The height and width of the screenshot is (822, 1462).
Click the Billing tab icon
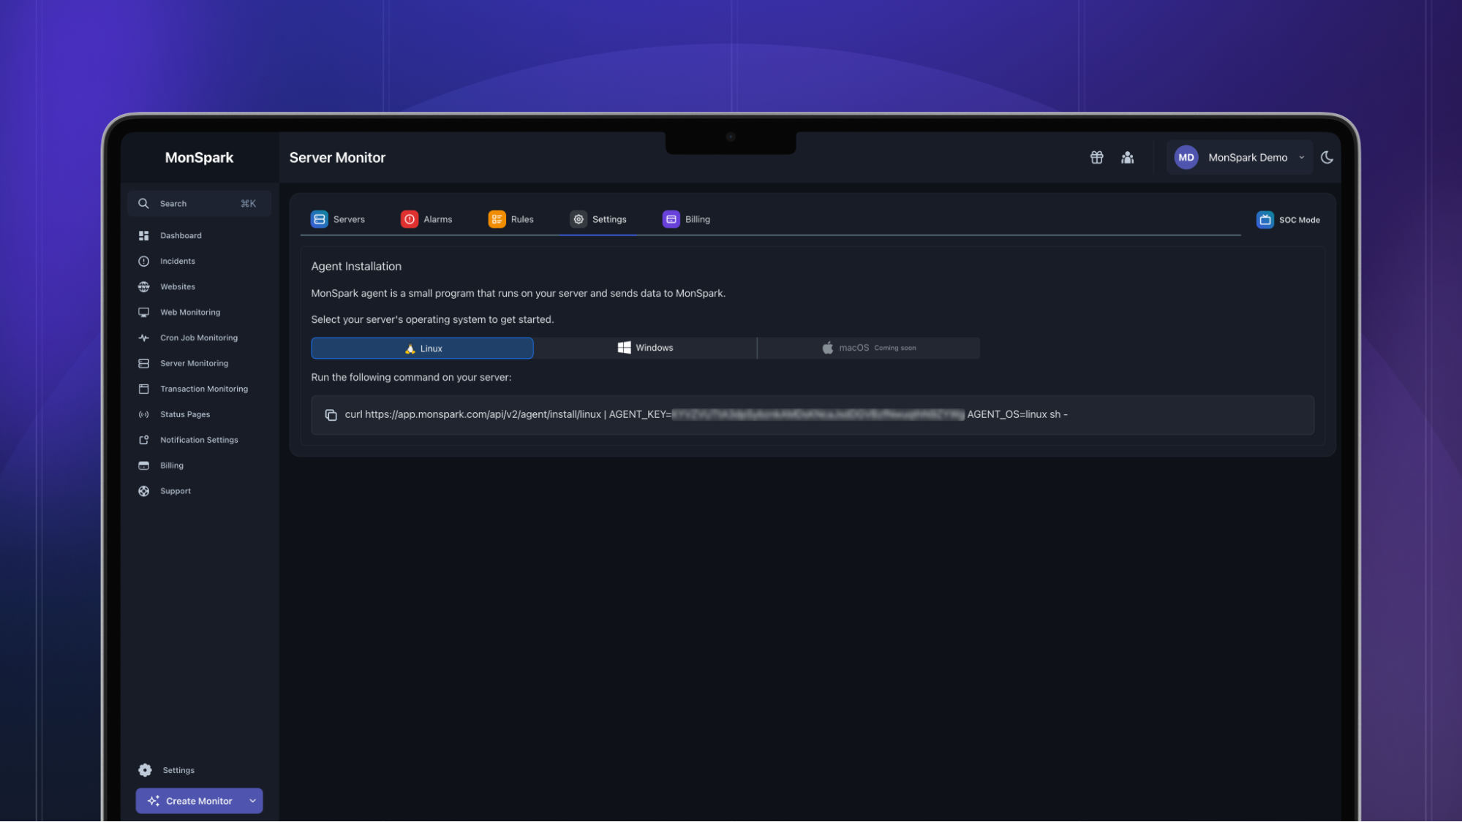(671, 218)
